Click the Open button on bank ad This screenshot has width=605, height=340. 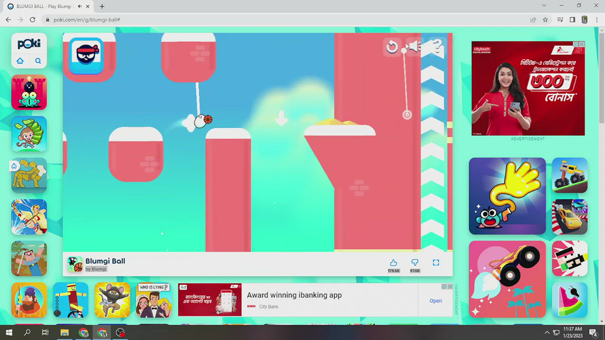(435, 301)
